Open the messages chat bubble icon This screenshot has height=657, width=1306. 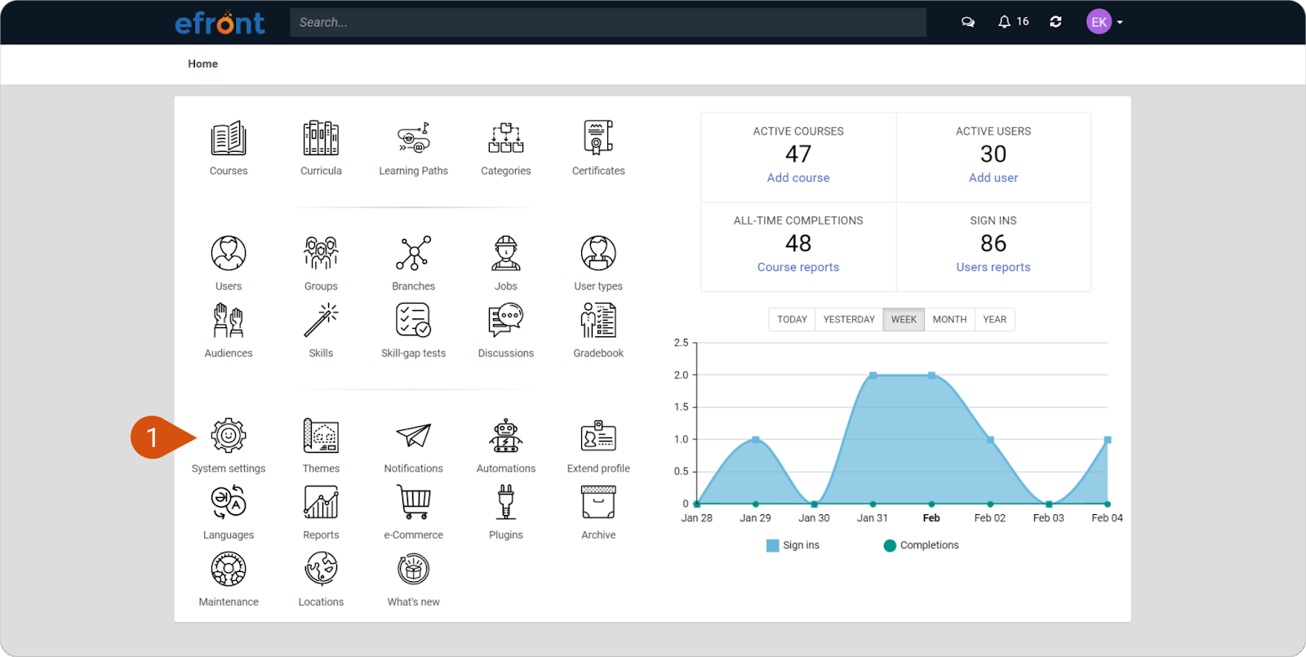click(968, 22)
